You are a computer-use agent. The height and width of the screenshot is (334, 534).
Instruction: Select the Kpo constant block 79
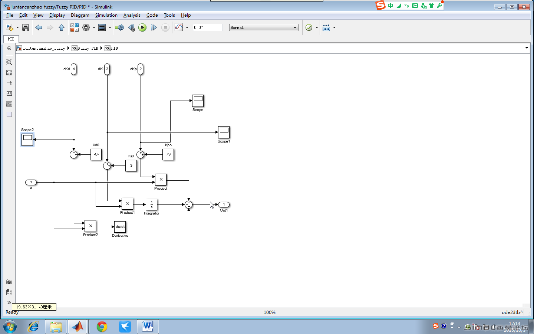tap(168, 154)
